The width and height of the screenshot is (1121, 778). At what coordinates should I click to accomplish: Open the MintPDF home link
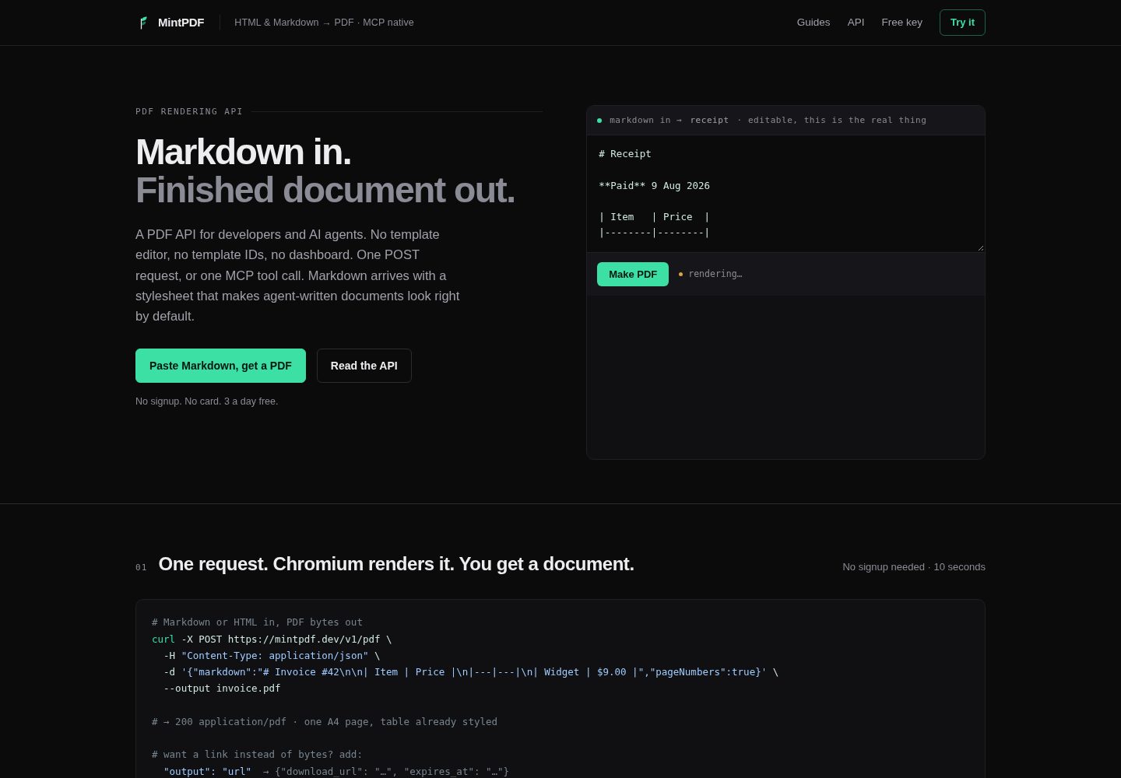point(171,23)
